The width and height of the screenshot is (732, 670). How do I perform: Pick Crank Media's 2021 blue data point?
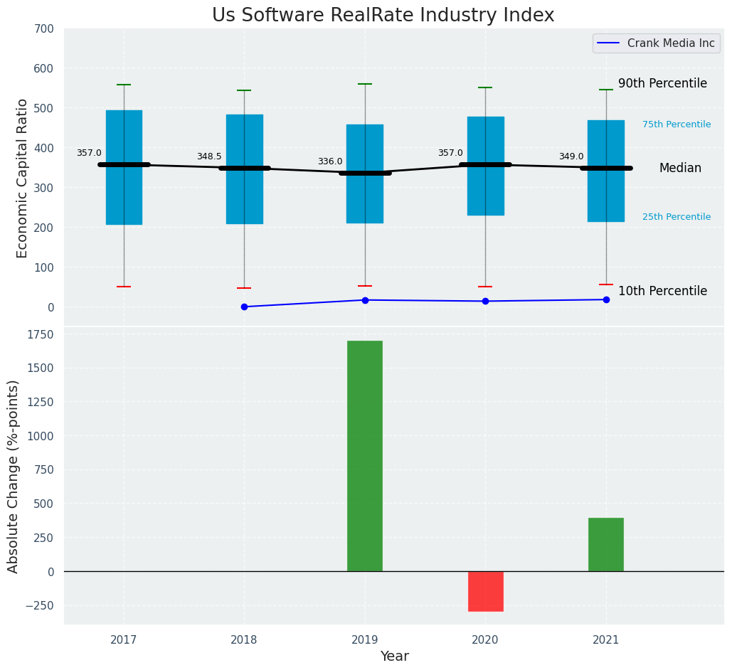click(606, 299)
